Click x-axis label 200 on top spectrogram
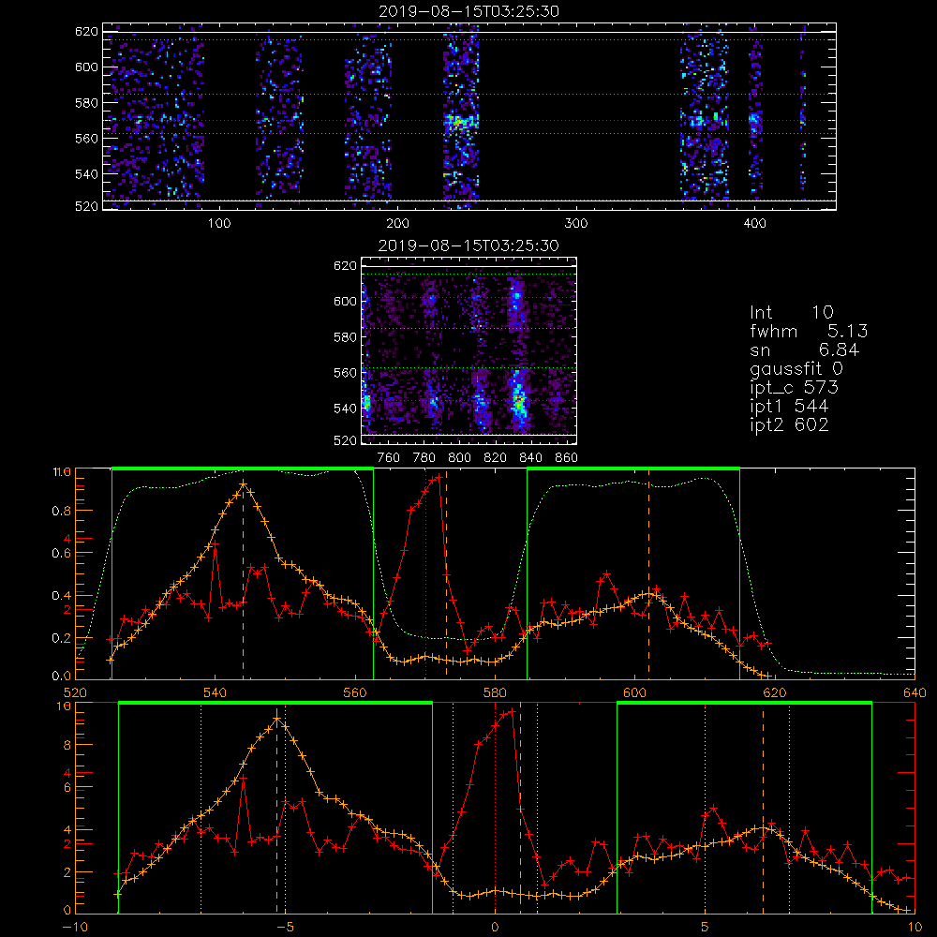Viewport: 937px width, 937px height. [398, 224]
